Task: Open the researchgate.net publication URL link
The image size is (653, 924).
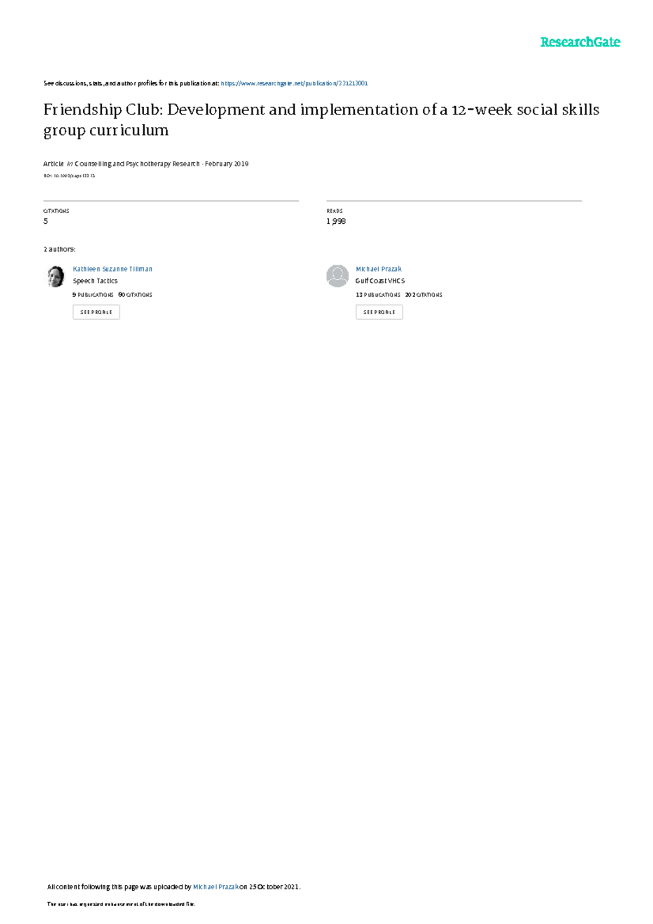Action: (x=294, y=83)
